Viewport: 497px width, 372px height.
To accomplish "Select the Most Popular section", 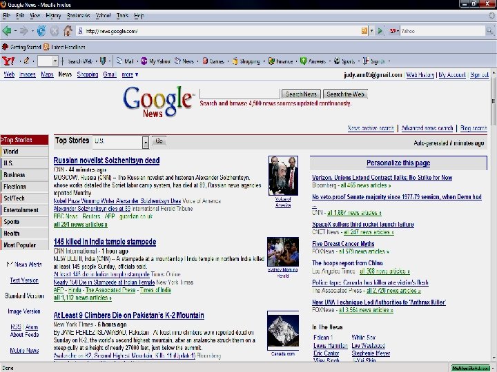I will click(25, 245).
